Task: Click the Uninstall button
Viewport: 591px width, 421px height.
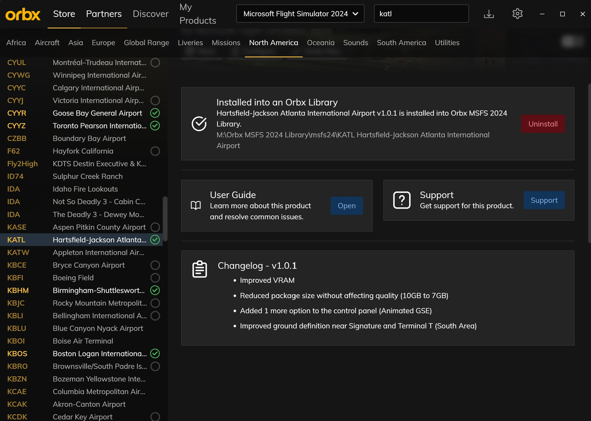Action: tap(543, 124)
